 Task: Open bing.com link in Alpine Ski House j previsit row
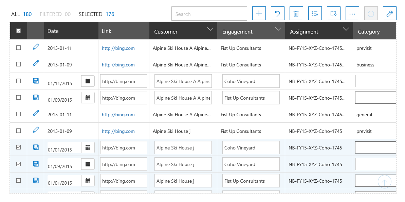pos(118,131)
